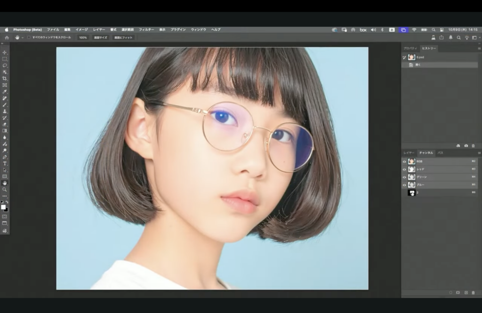Enable すべてのウィンドウをスクロール checkbox
The image size is (482, 313).
click(29, 37)
